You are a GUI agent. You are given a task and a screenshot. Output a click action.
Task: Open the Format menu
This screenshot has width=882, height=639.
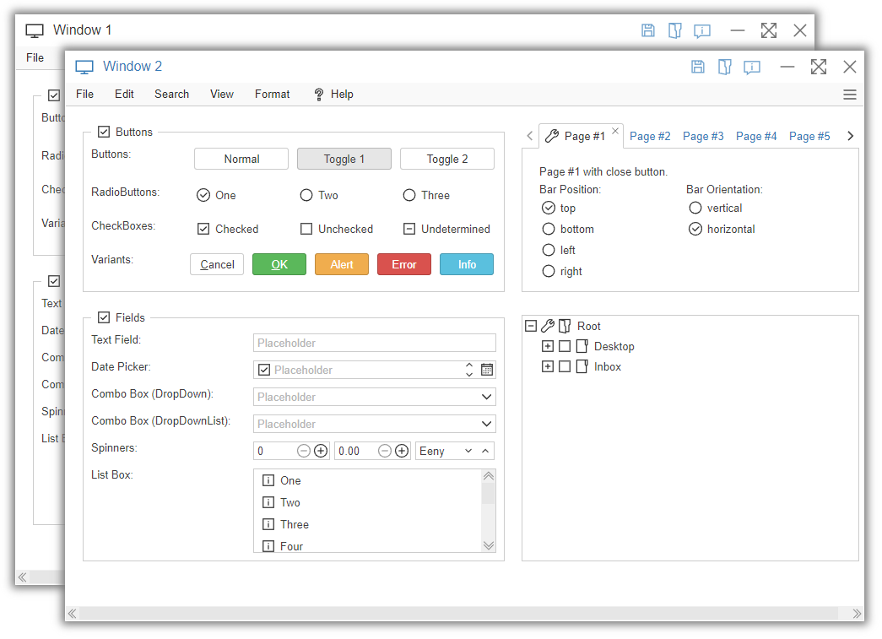(x=273, y=94)
